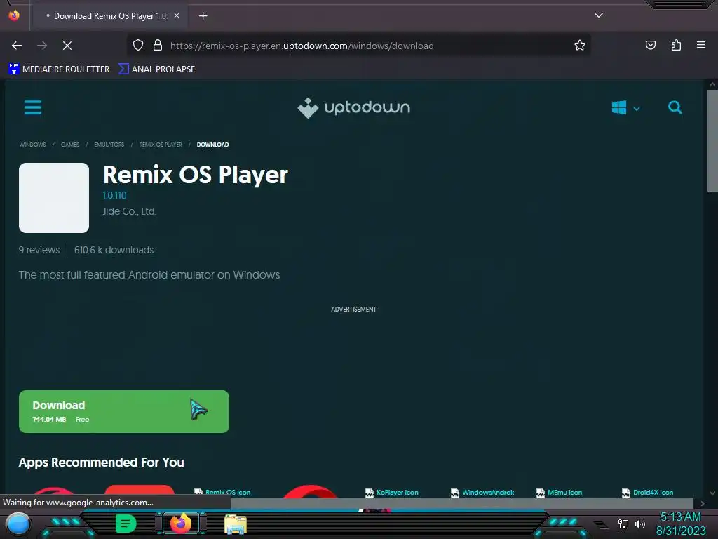
Task: Open the volume speaker tray icon
Action: (639, 524)
